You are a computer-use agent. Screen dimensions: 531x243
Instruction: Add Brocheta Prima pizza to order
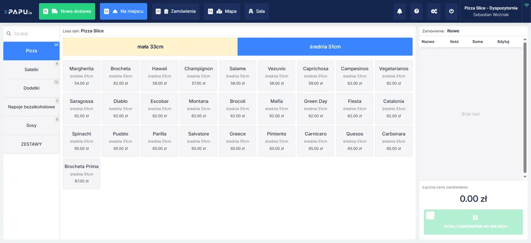(81, 174)
